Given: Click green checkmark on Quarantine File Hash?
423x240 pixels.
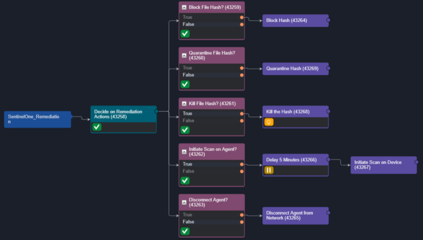Looking at the screenshot, I should [x=185, y=84].
